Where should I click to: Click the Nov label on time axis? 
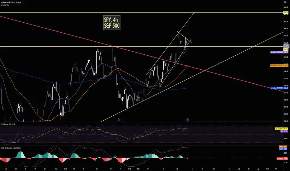57,169
